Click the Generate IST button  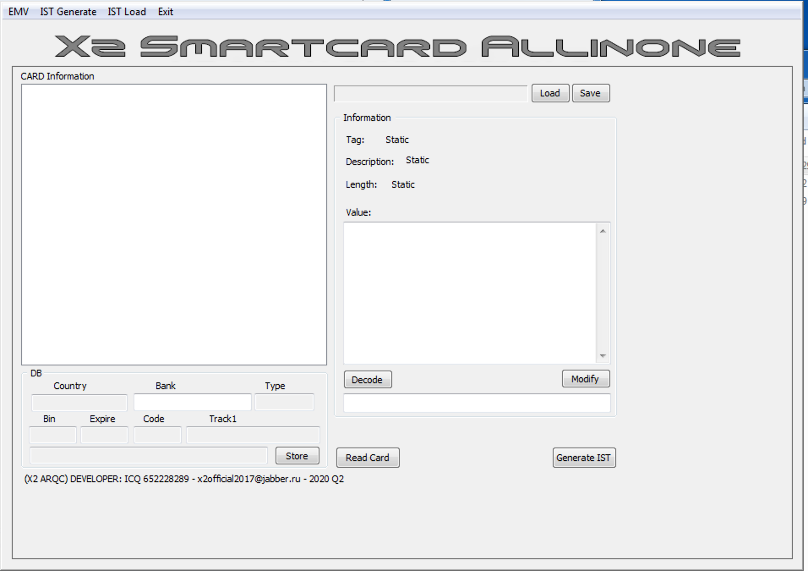(x=584, y=458)
